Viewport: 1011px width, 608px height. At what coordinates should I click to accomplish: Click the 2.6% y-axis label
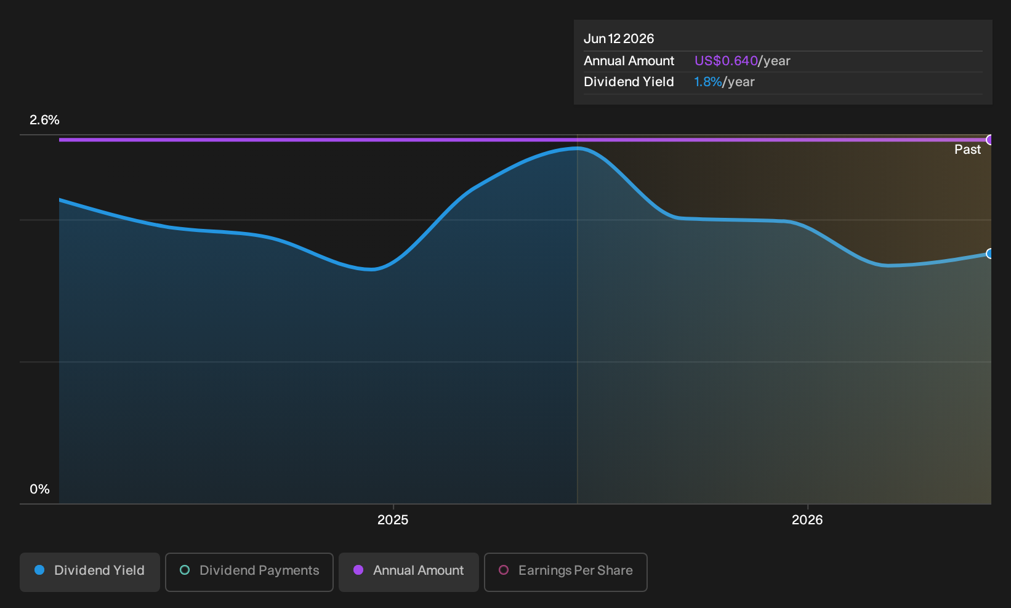[x=44, y=120]
